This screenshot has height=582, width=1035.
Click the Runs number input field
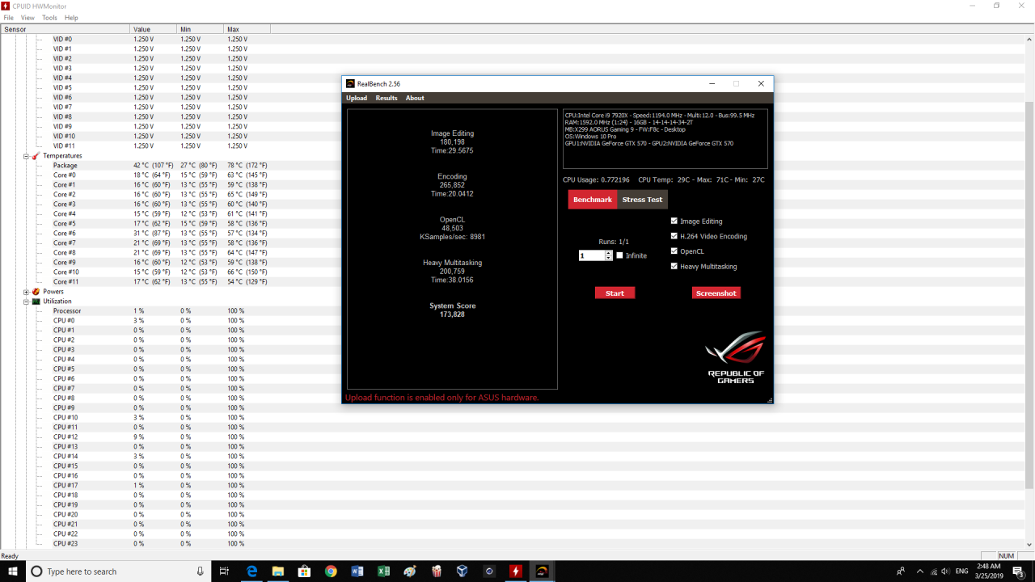592,255
